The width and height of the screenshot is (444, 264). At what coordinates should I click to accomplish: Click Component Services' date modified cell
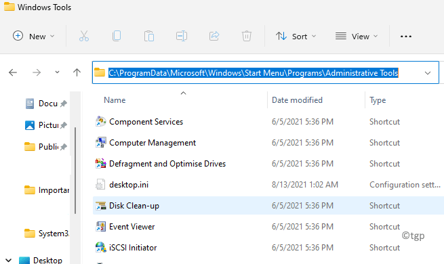click(302, 122)
